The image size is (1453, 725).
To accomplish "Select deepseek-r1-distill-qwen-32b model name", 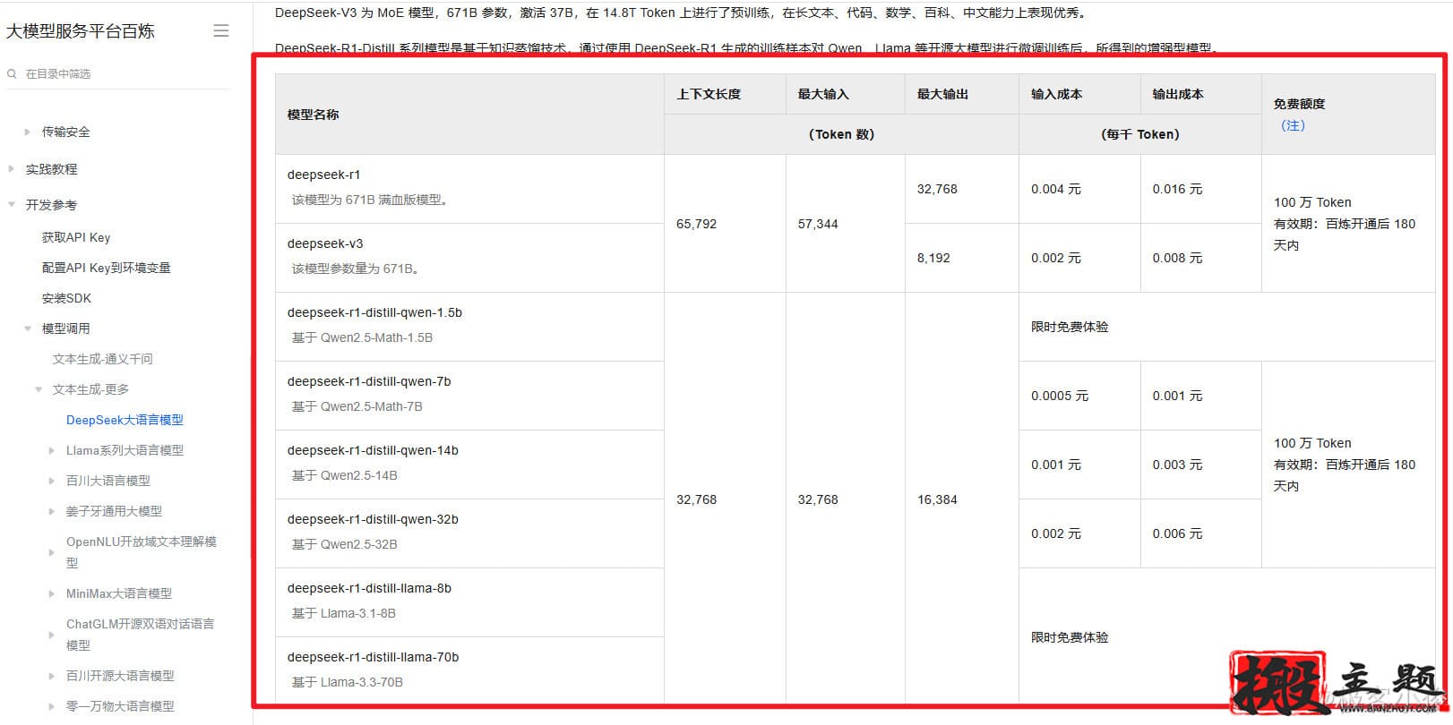I will coord(373,519).
